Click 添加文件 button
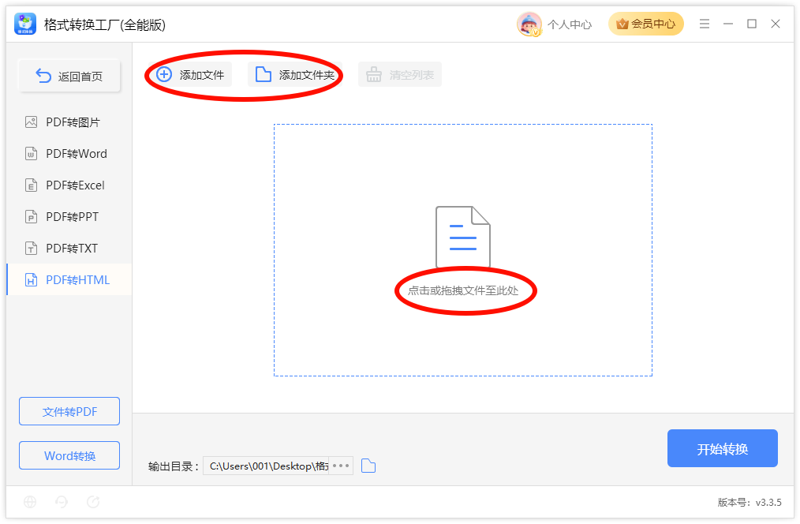Screen dimensions: 800x524 point(191,74)
